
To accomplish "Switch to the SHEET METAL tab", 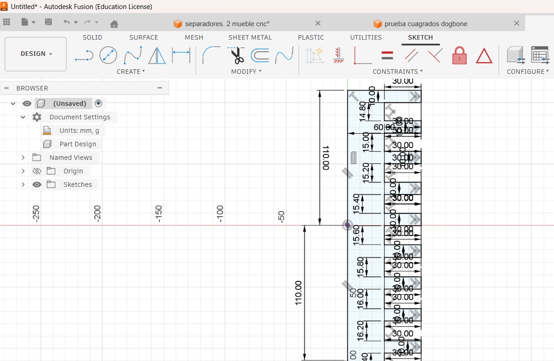I will 250,38.
